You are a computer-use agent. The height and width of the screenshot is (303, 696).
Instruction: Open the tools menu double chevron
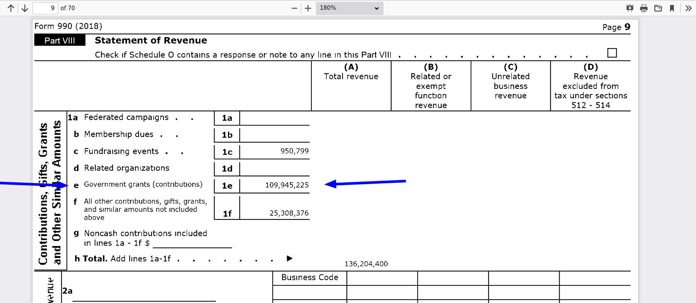click(688, 8)
